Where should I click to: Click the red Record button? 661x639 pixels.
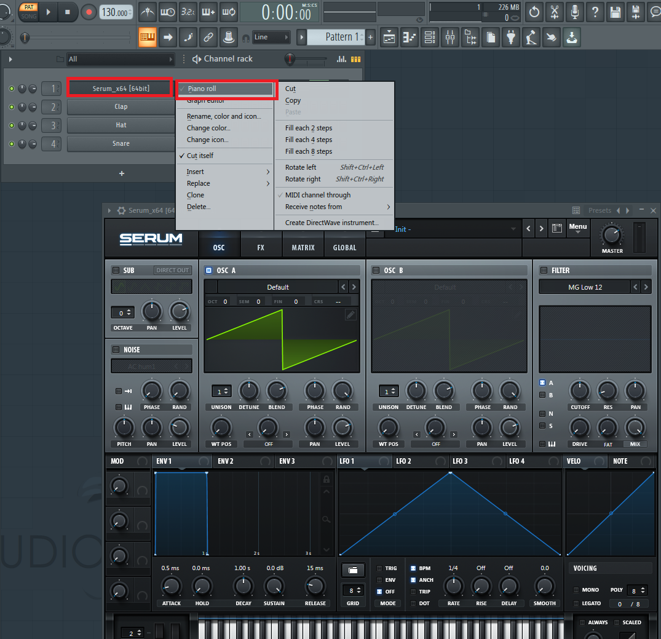(x=89, y=12)
